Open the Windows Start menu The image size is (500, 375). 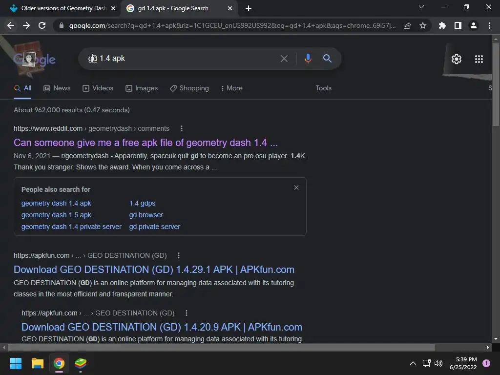(16, 363)
